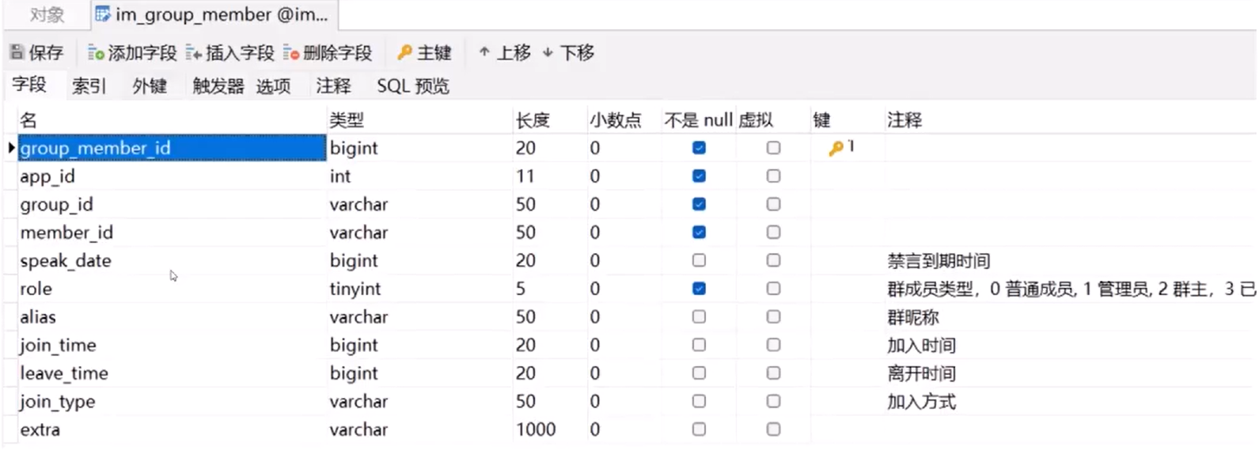This screenshot has width=1259, height=458.
Task: Enable Virtual (虚拟) for role
Action: [x=773, y=289]
